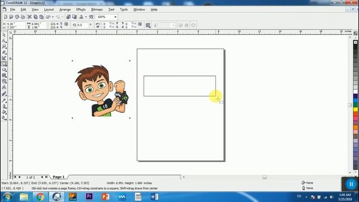Open the Effects menu
Viewport: 359px width, 202px height.
pos(81,10)
